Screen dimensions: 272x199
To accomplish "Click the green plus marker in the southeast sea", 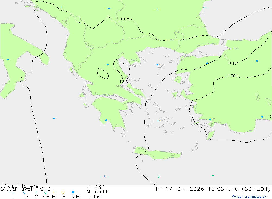I will (x=213, y=175).
